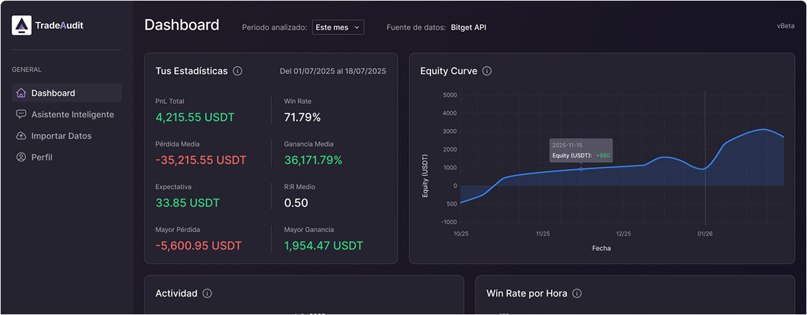Open Importar Datos from the sidebar
This screenshot has height=315, width=807.
pyautogui.click(x=61, y=136)
